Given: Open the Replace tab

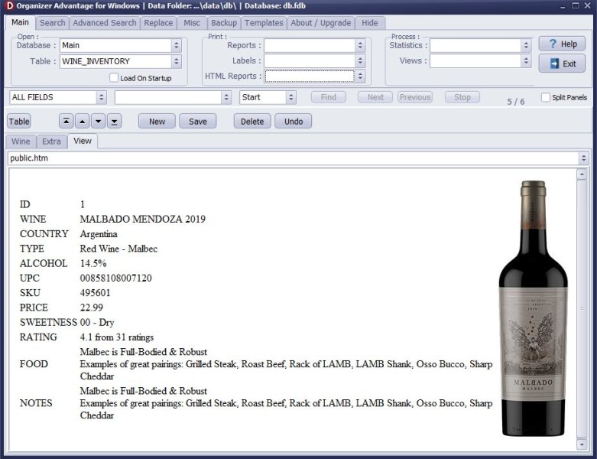Looking at the screenshot, I should point(158,23).
